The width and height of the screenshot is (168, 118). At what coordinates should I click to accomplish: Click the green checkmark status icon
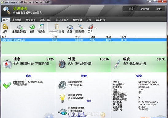coord(7,85)
